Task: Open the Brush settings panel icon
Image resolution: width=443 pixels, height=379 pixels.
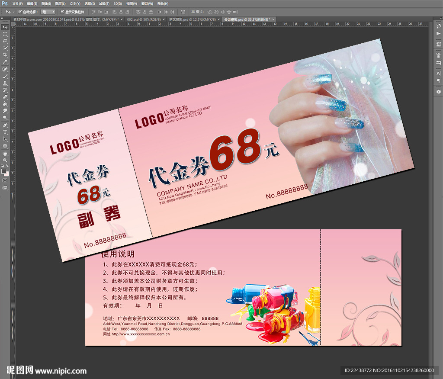Action: click(438, 62)
